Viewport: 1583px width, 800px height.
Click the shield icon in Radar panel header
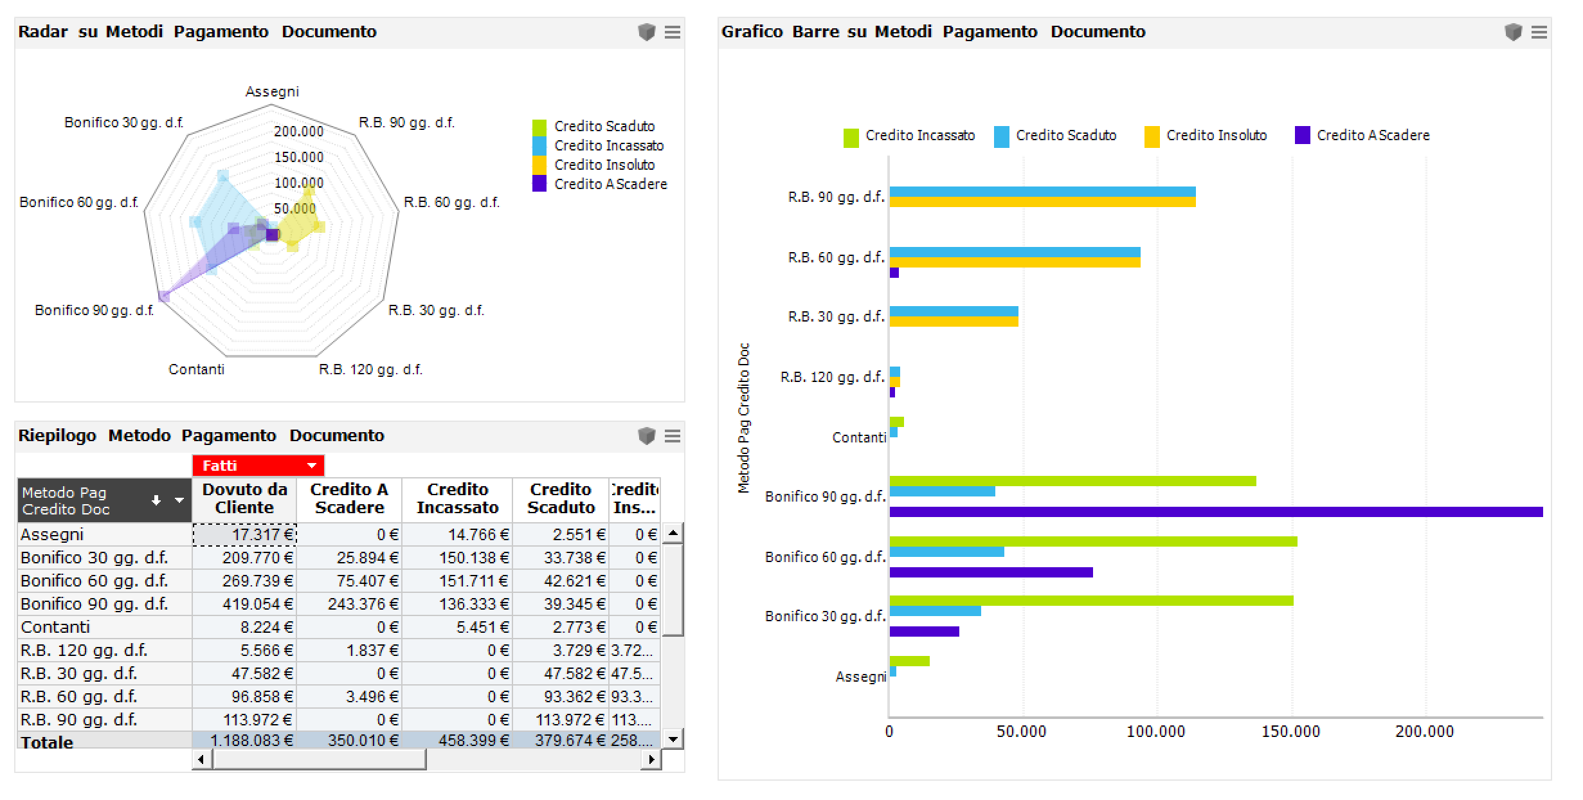(x=646, y=32)
